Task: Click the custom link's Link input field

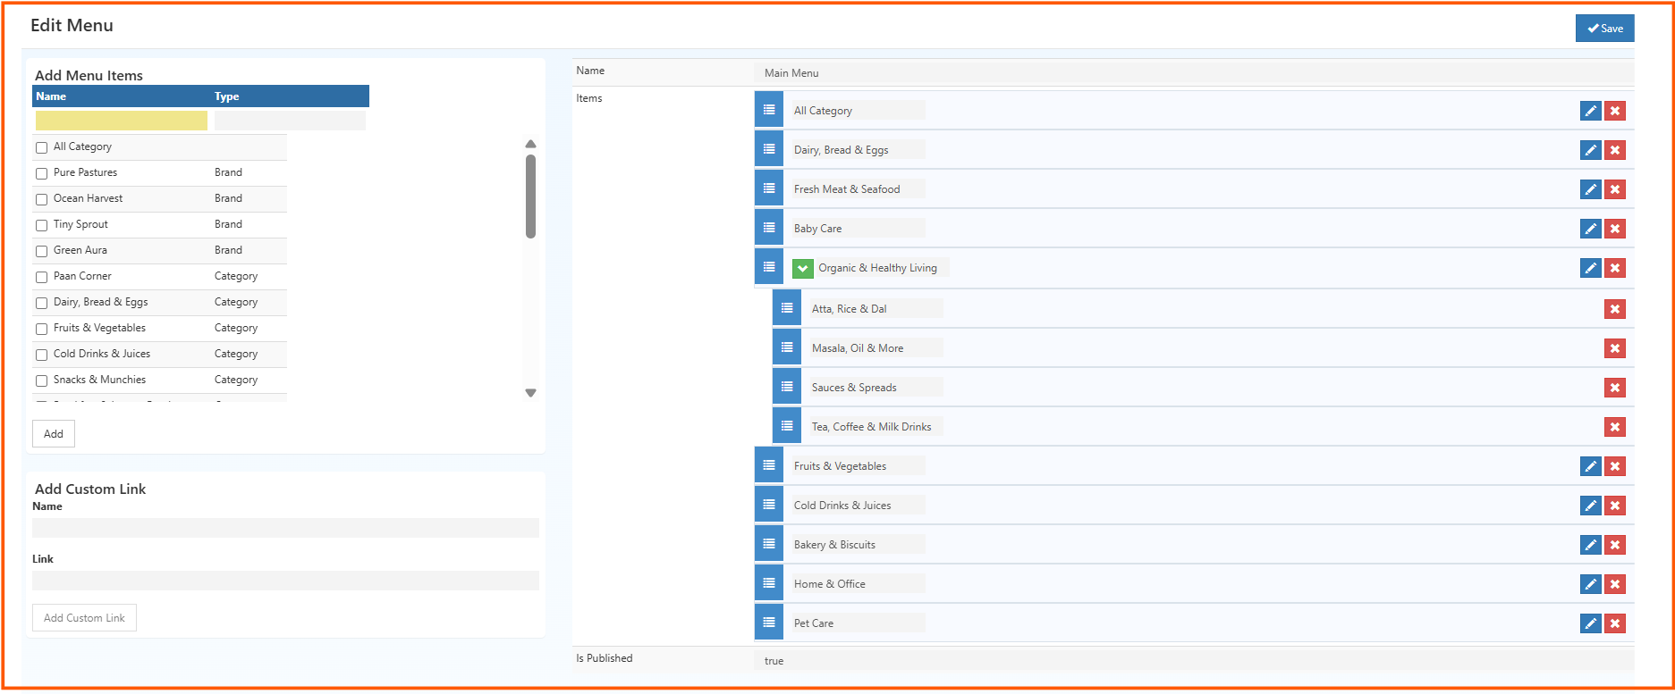Action: click(285, 581)
